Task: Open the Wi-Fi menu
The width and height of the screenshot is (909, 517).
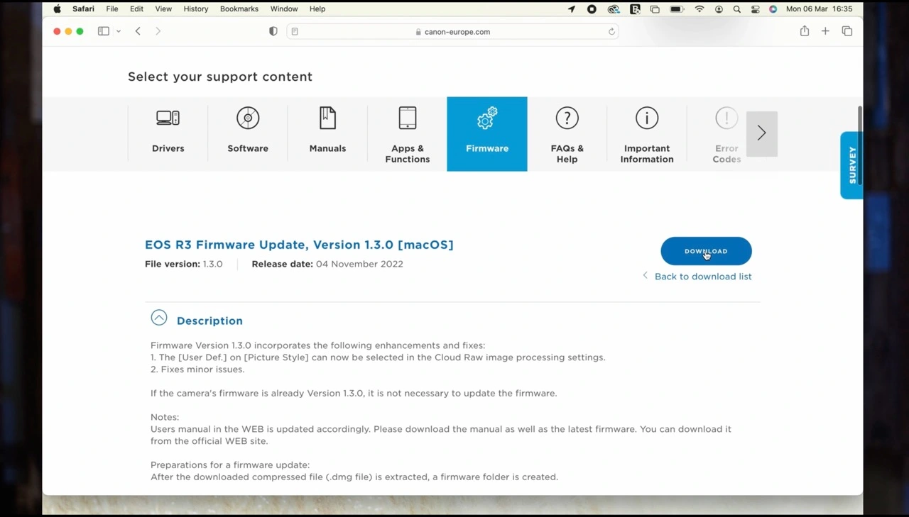Action: [700, 9]
